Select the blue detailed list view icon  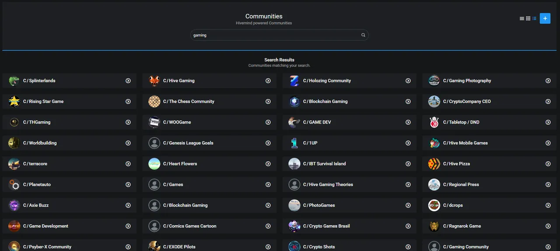click(534, 18)
